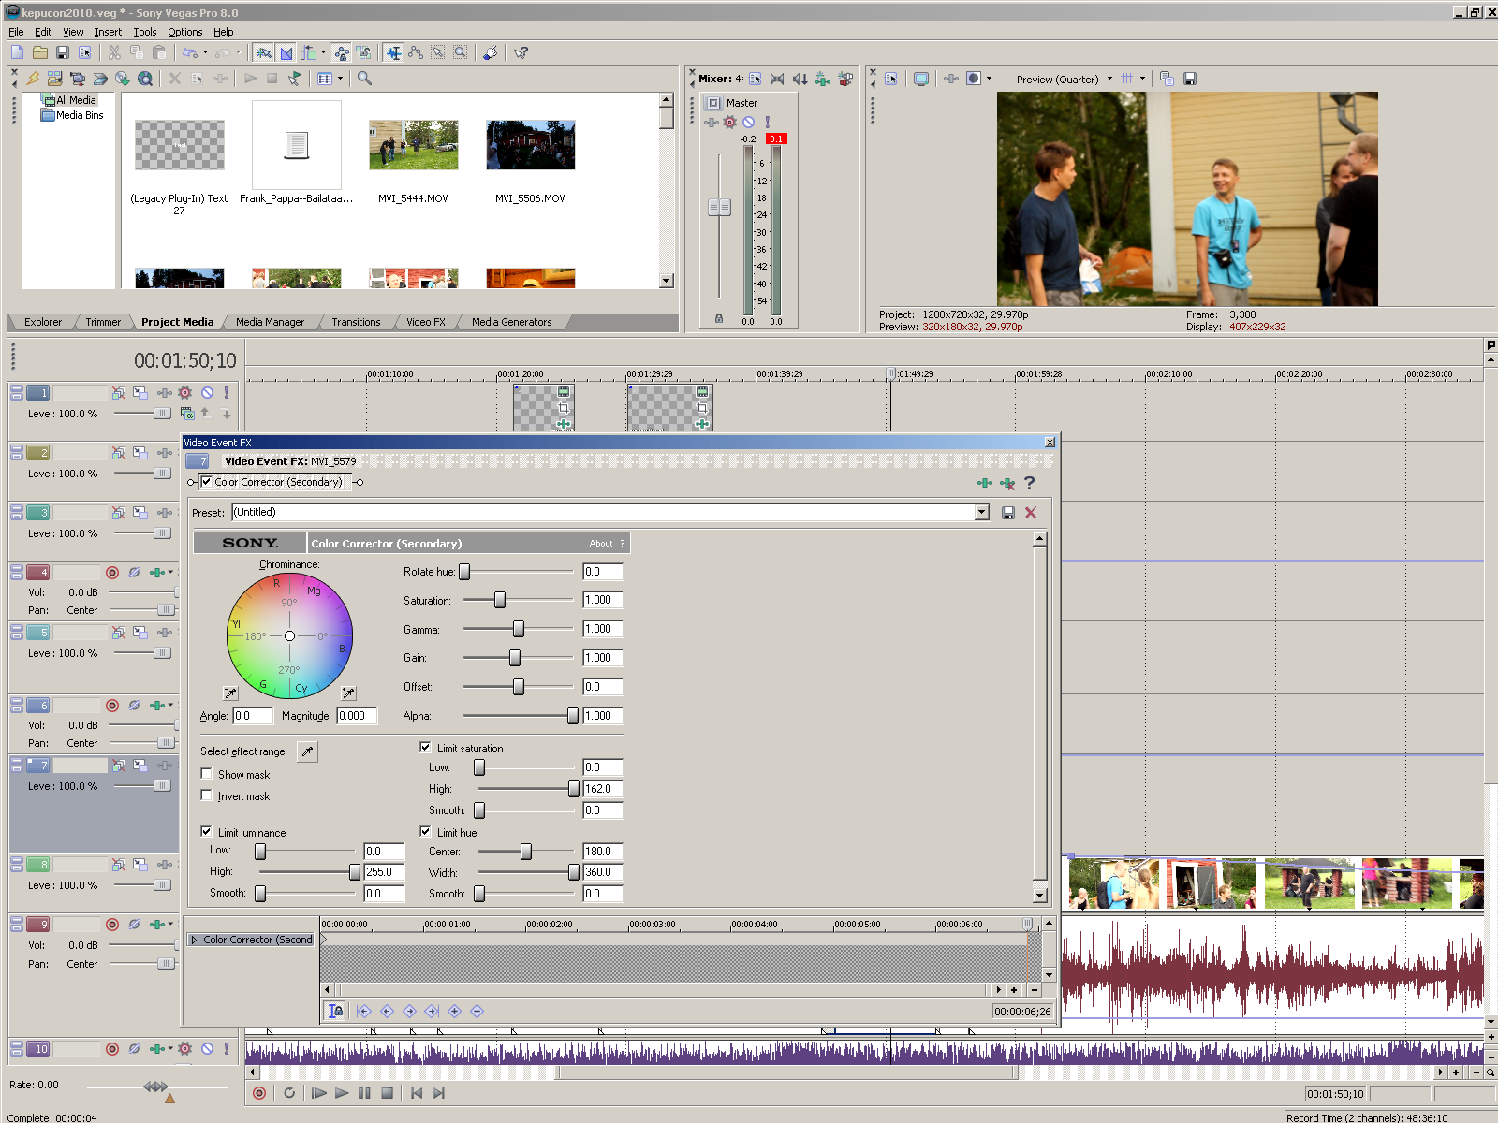
Task: Enable the Show mask checkbox
Action: pyautogui.click(x=207, y=774)
